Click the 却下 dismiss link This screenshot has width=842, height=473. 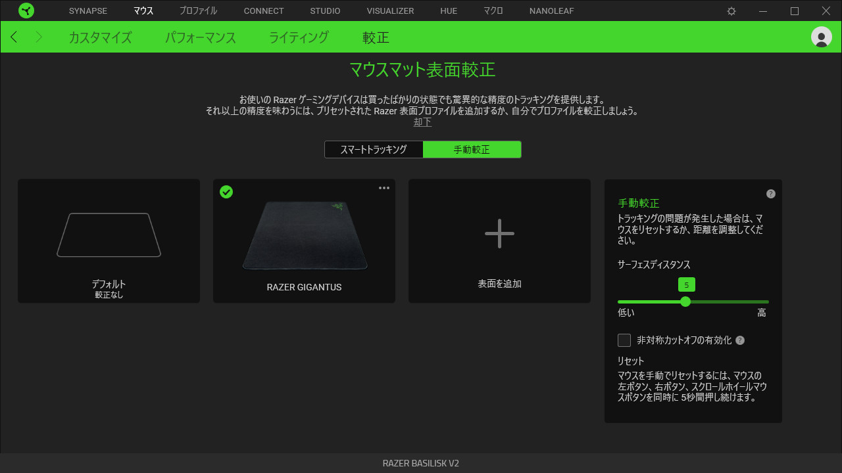click(x=422, y=122)
